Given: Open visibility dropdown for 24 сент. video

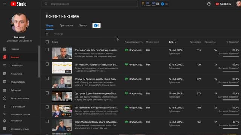Looking at the screenshot, I should 134,50.
